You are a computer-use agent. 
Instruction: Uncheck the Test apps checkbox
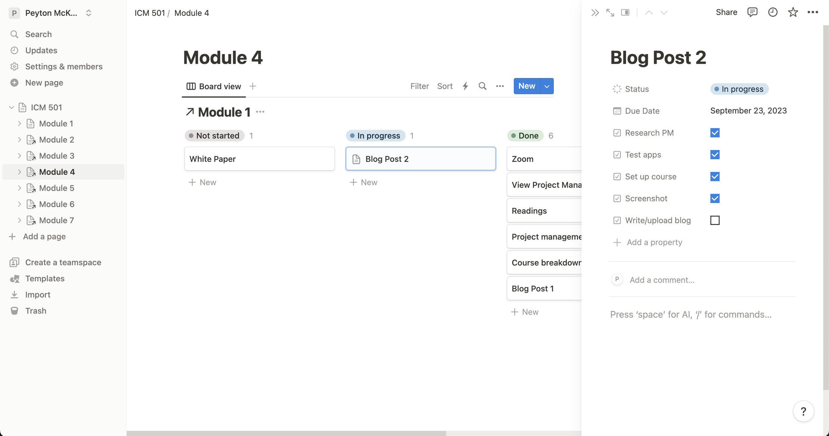click(715, 155)
